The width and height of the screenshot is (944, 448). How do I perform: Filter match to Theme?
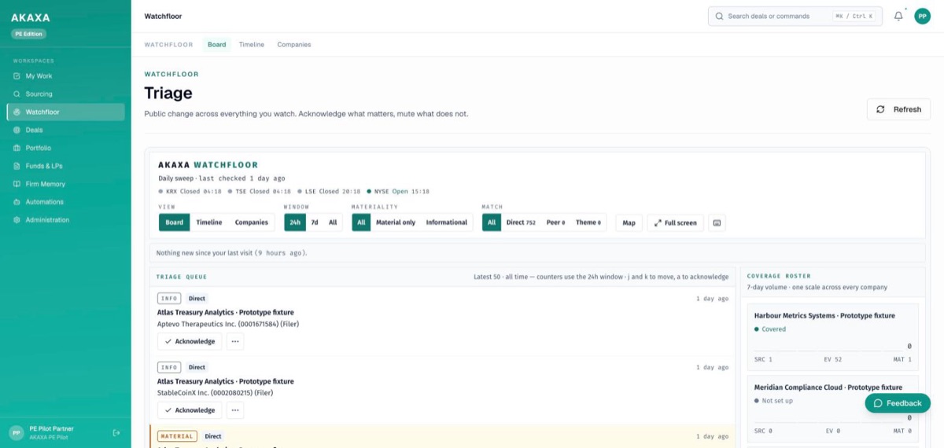point(588,222)
